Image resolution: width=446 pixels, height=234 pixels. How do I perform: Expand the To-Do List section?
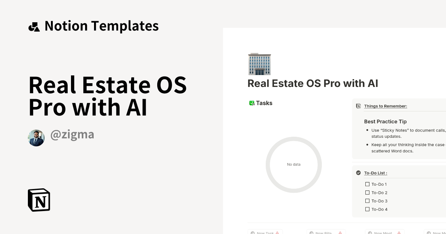(x=376, y=173)
